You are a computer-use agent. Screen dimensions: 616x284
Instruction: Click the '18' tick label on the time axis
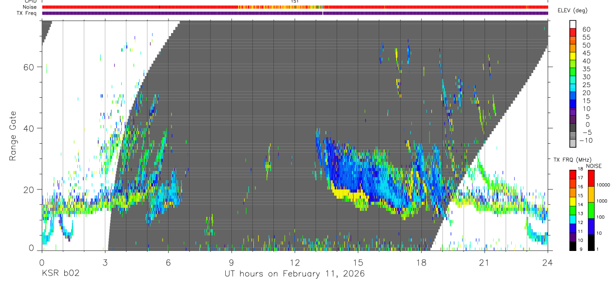click(x=421, y=262)
